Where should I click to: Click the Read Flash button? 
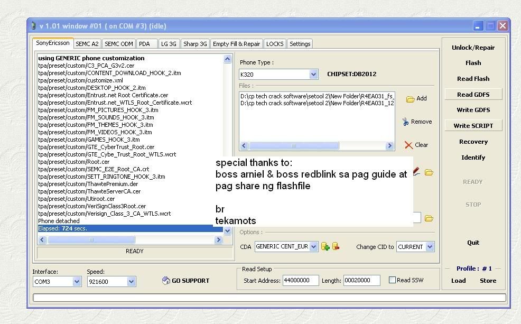(473, 79)
